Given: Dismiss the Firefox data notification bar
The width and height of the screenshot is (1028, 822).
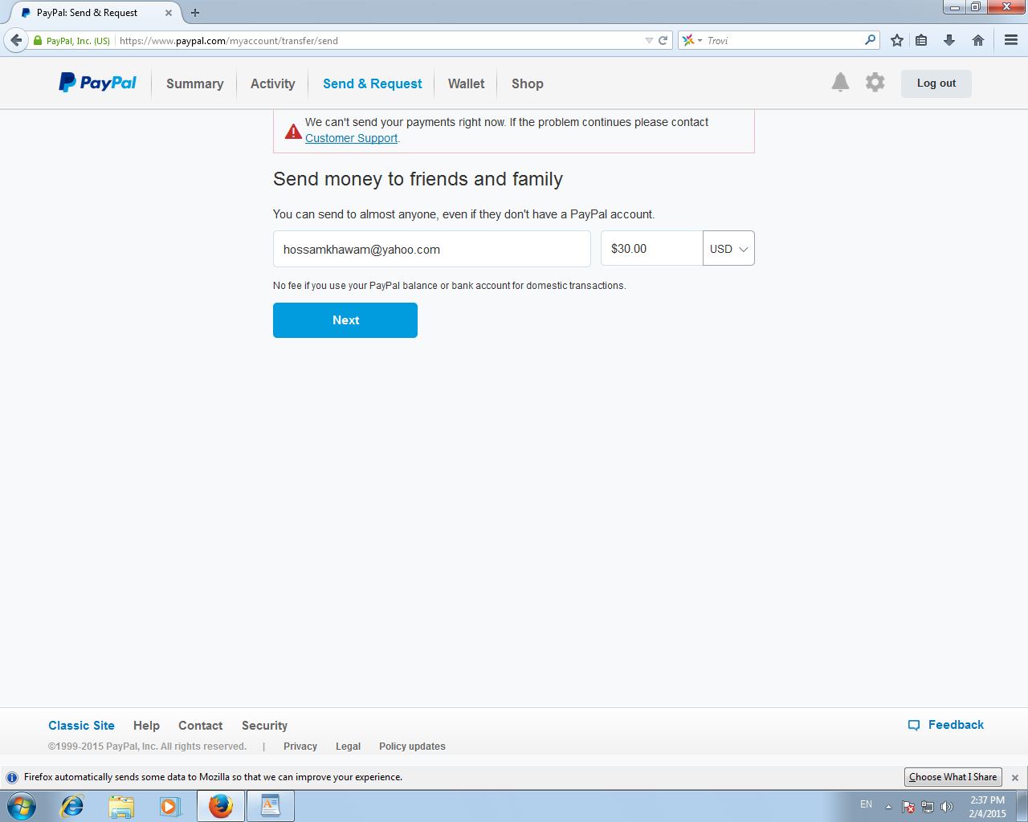Looking at the screenshot, I should 1015,777.
